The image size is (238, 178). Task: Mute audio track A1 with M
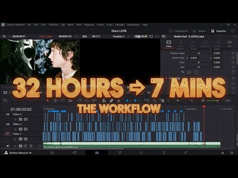(x=31, y=146)
